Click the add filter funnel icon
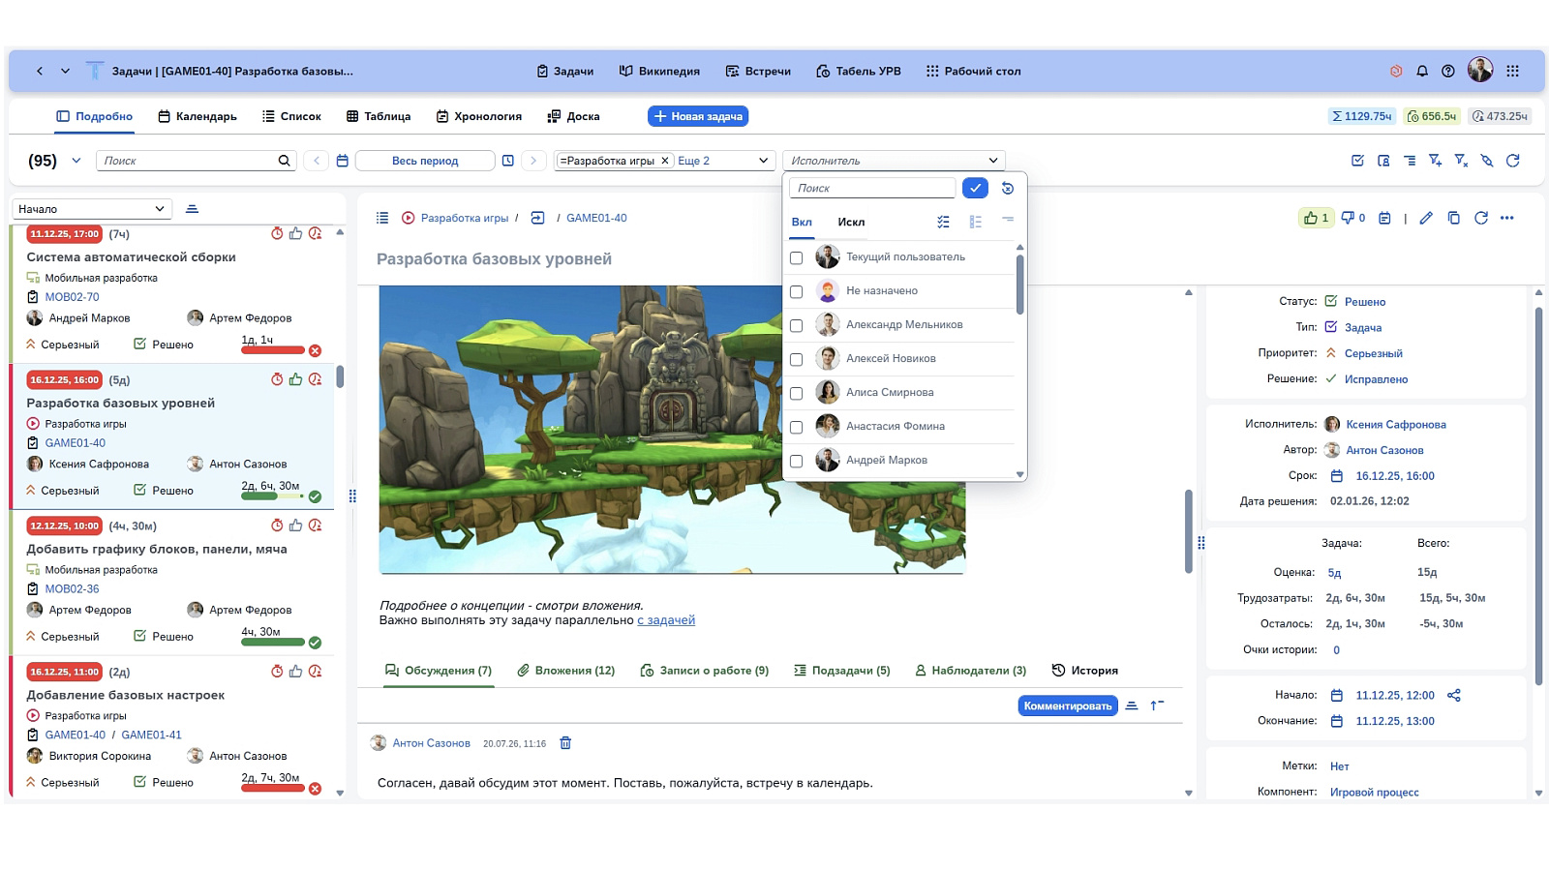Screen dimensions: 1549x871 [x=1436, y=161]
